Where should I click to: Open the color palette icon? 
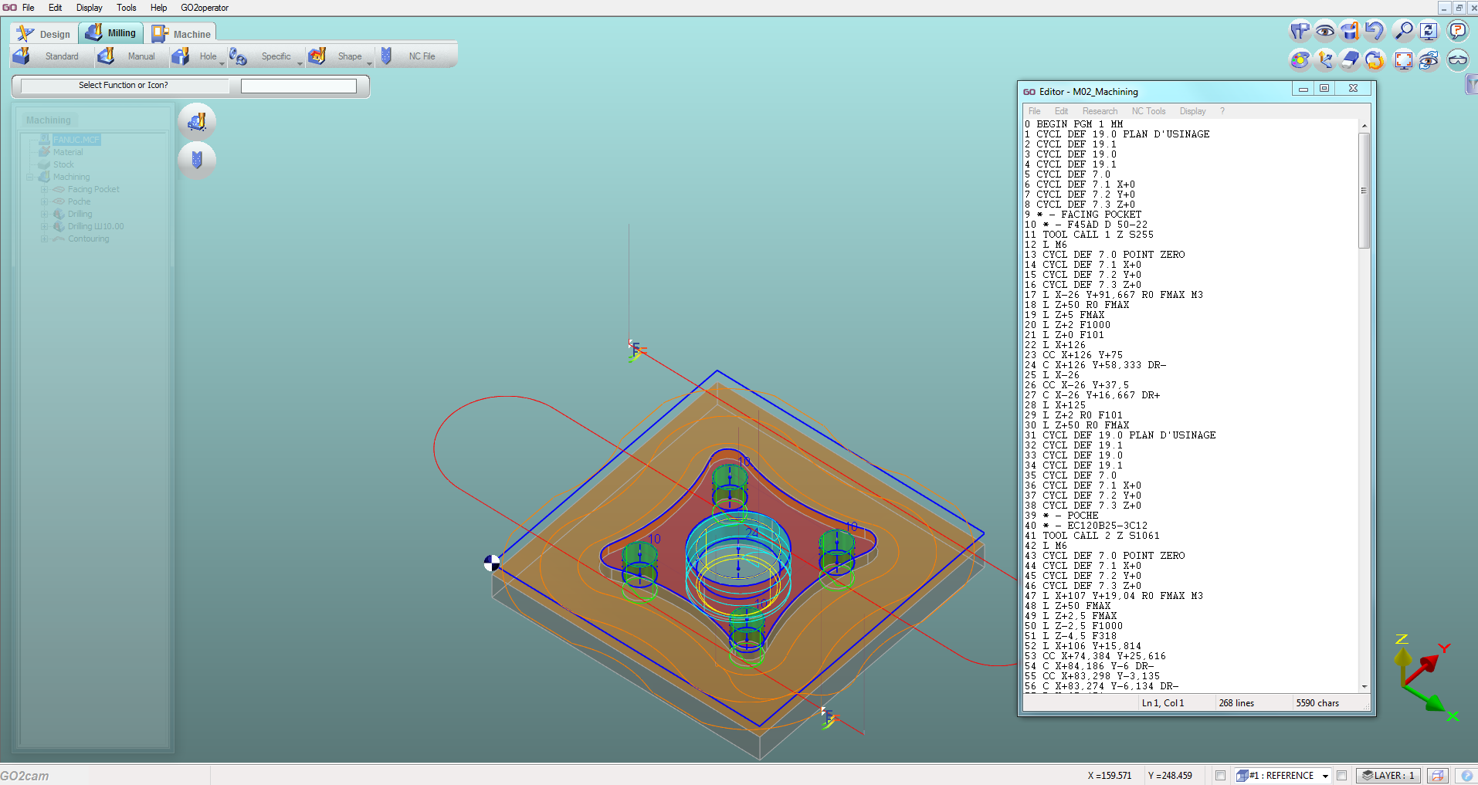pyautogui.click(x=1300, y=59)
